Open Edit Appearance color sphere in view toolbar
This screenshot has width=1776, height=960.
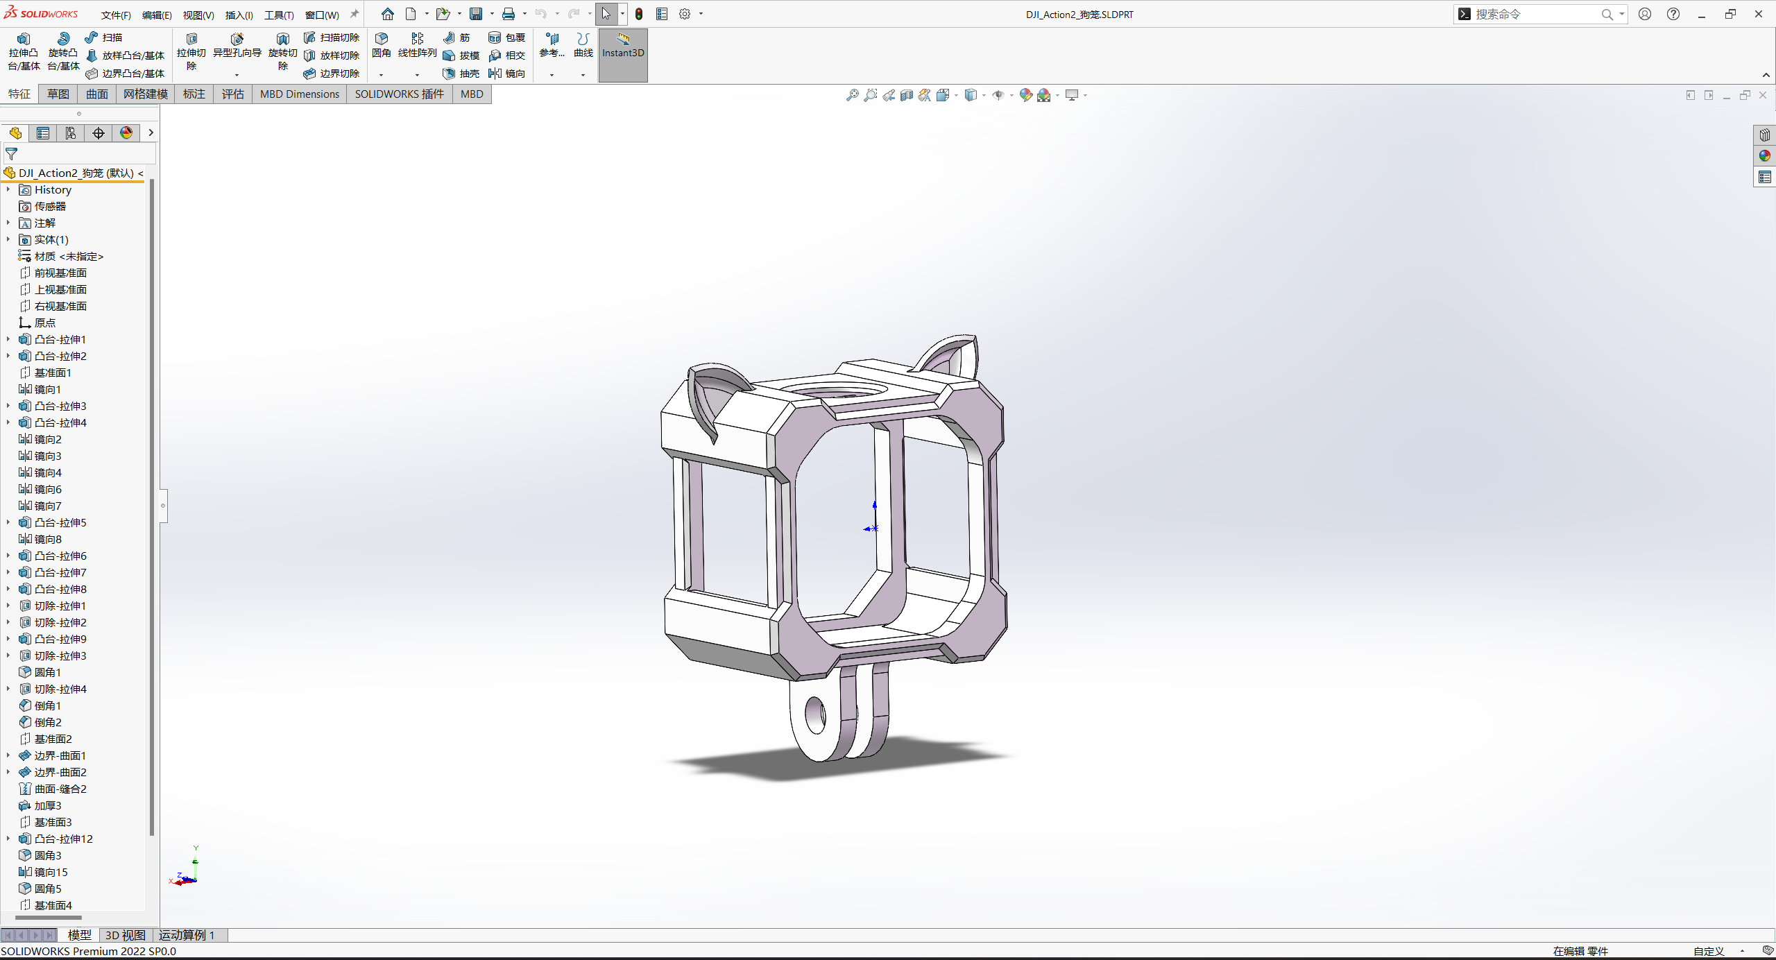[x=1025, y=95]
